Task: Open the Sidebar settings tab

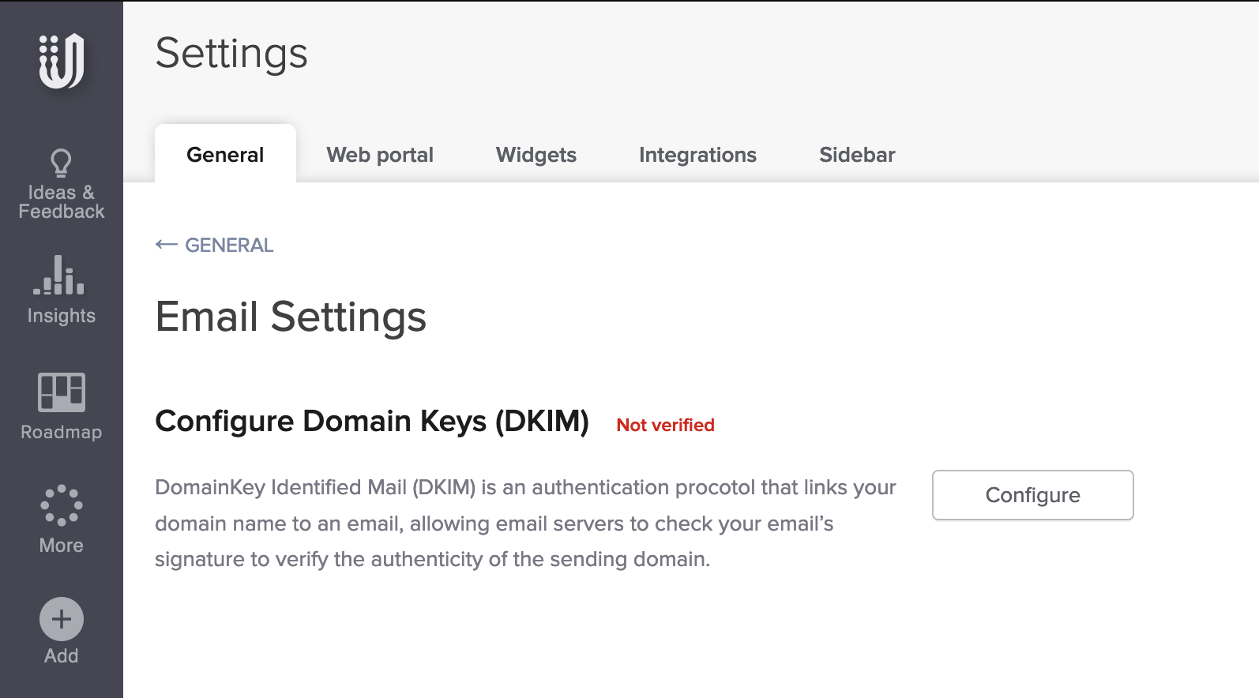Action: (x=857, y=155)
